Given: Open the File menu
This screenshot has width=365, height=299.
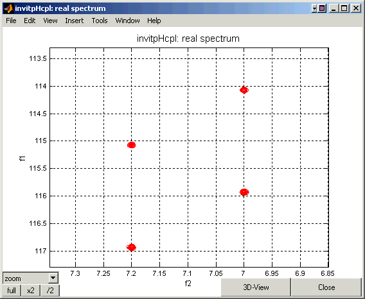Looking at the screenshot, I should (11, 21).
